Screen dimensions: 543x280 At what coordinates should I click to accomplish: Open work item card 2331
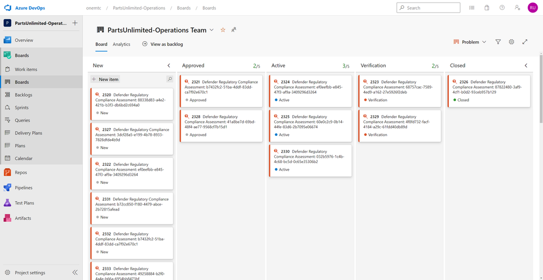click(132, 208)
